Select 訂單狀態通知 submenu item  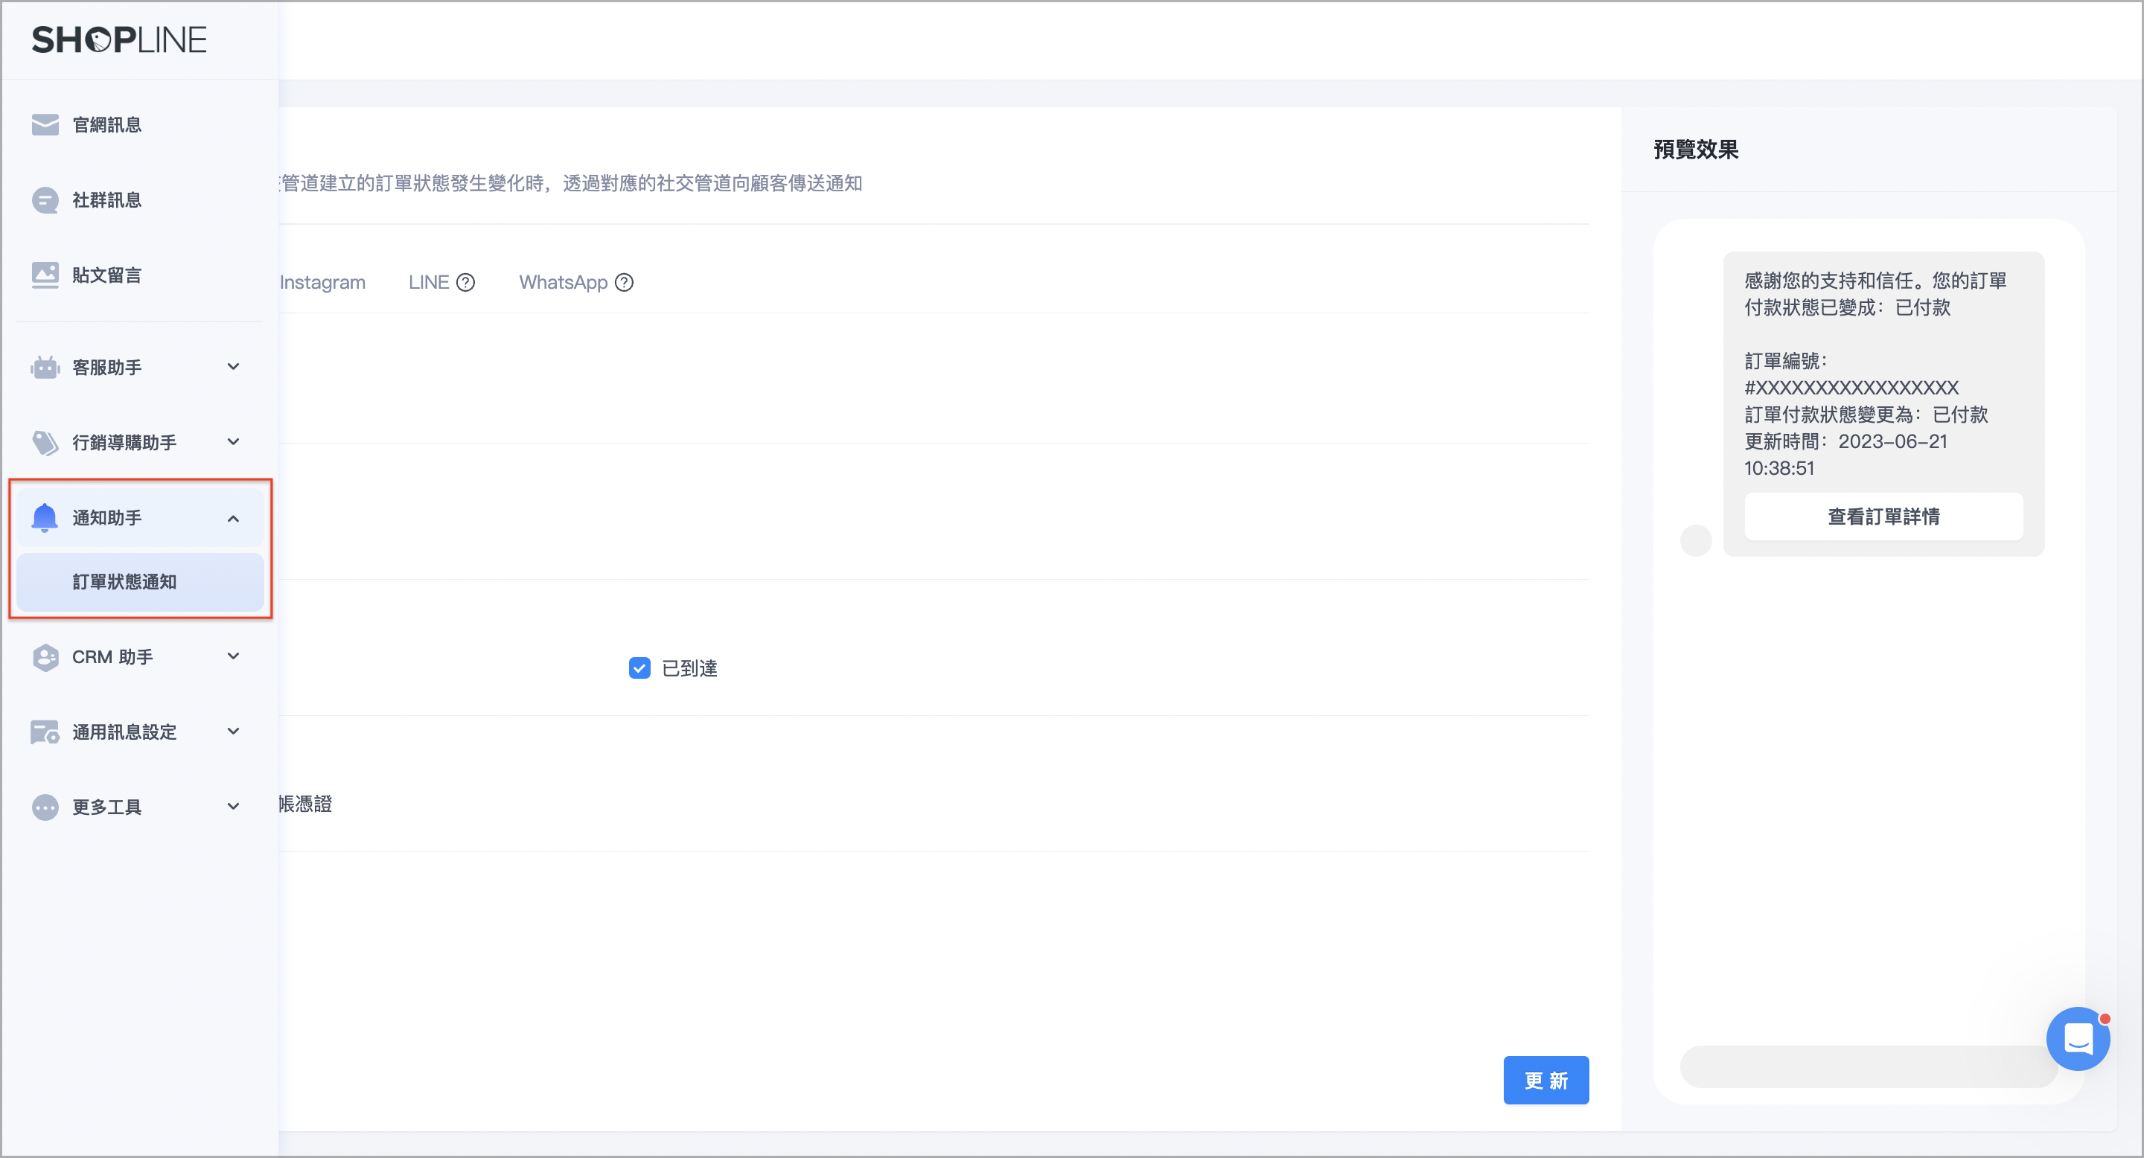(140, 582)
